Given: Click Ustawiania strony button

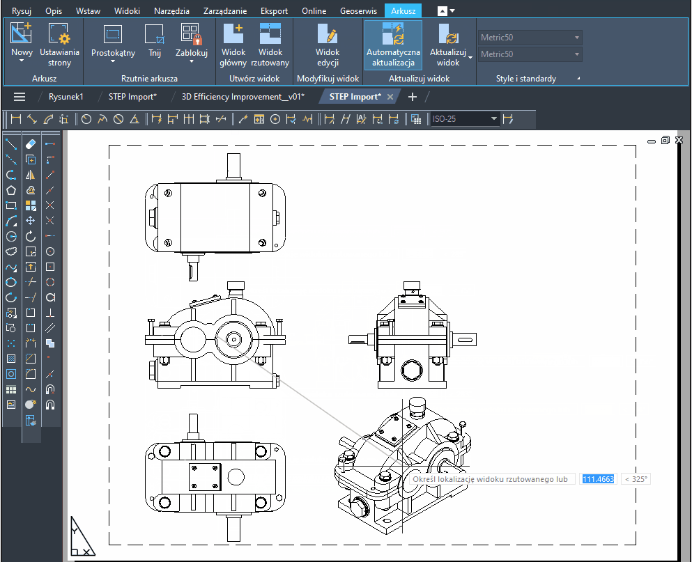Looking at the screenshot, I should [59, 45].
